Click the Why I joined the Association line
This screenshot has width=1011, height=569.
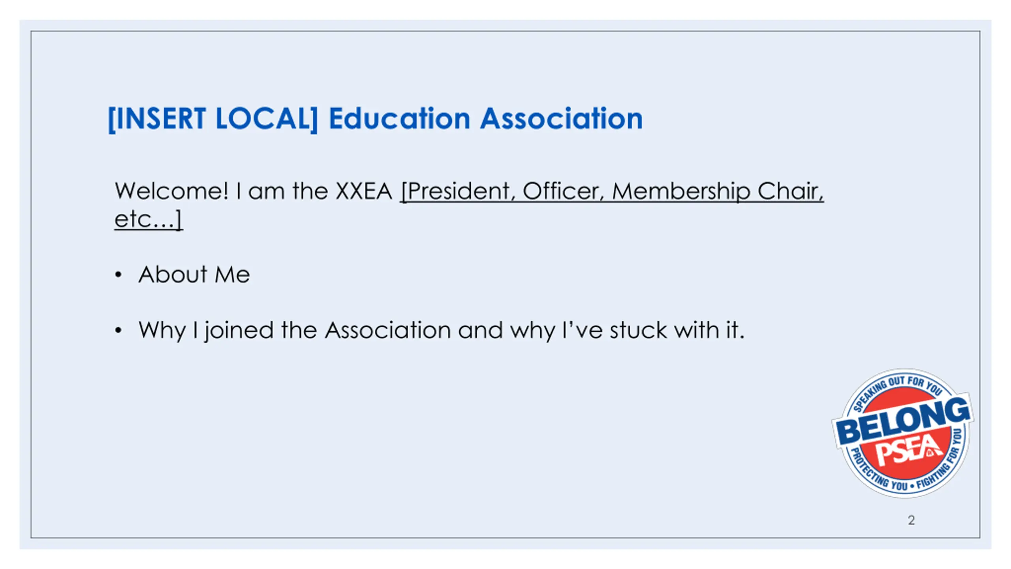pos(441,330)
